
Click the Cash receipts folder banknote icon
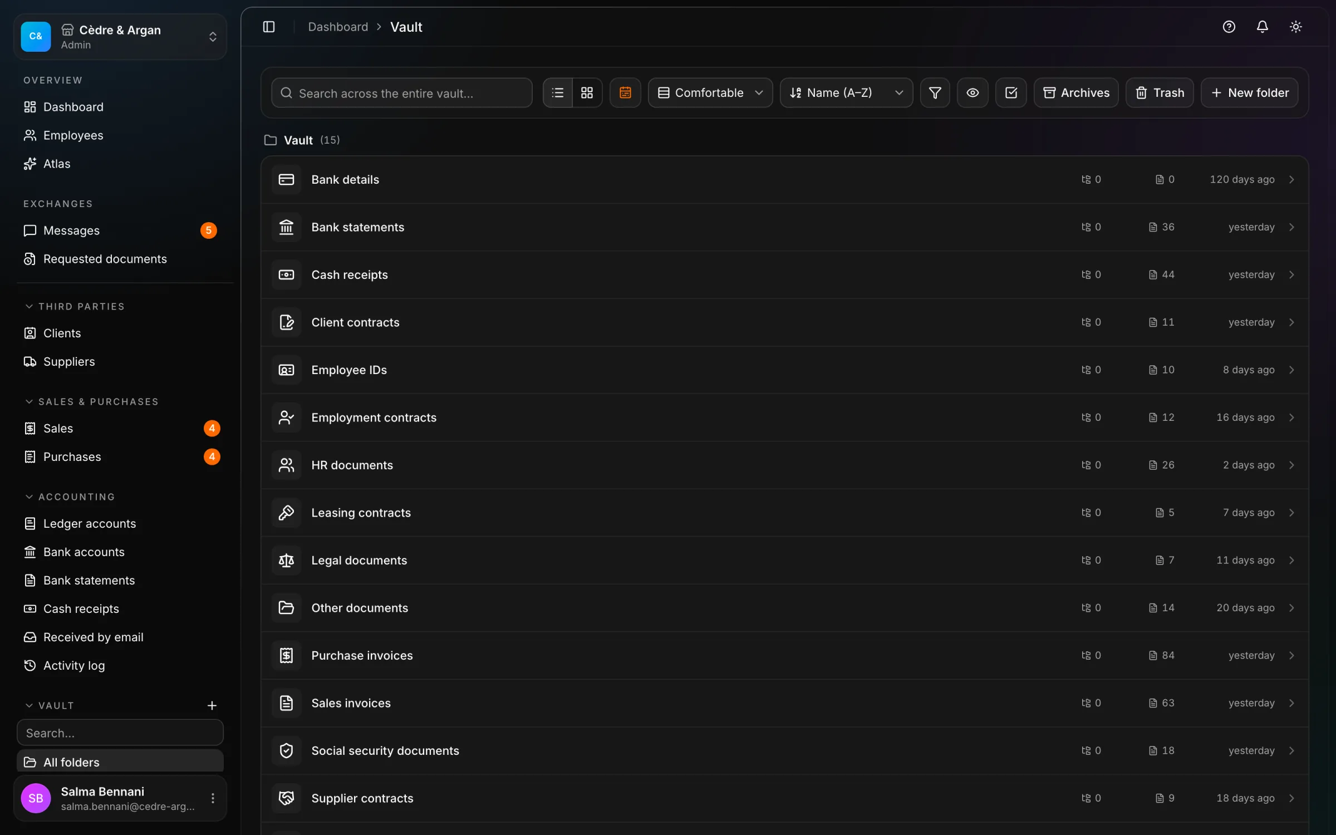[x=286, y=275]
